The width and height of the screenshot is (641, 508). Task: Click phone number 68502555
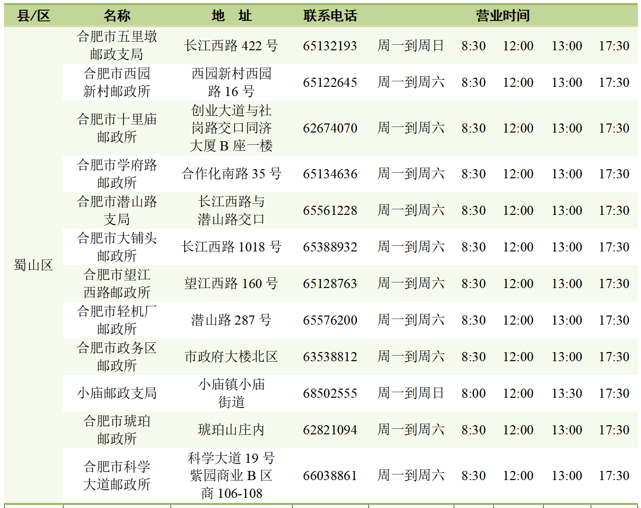tap(330, 393)
